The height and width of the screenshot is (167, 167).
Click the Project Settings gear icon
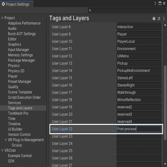coord(3,4)
